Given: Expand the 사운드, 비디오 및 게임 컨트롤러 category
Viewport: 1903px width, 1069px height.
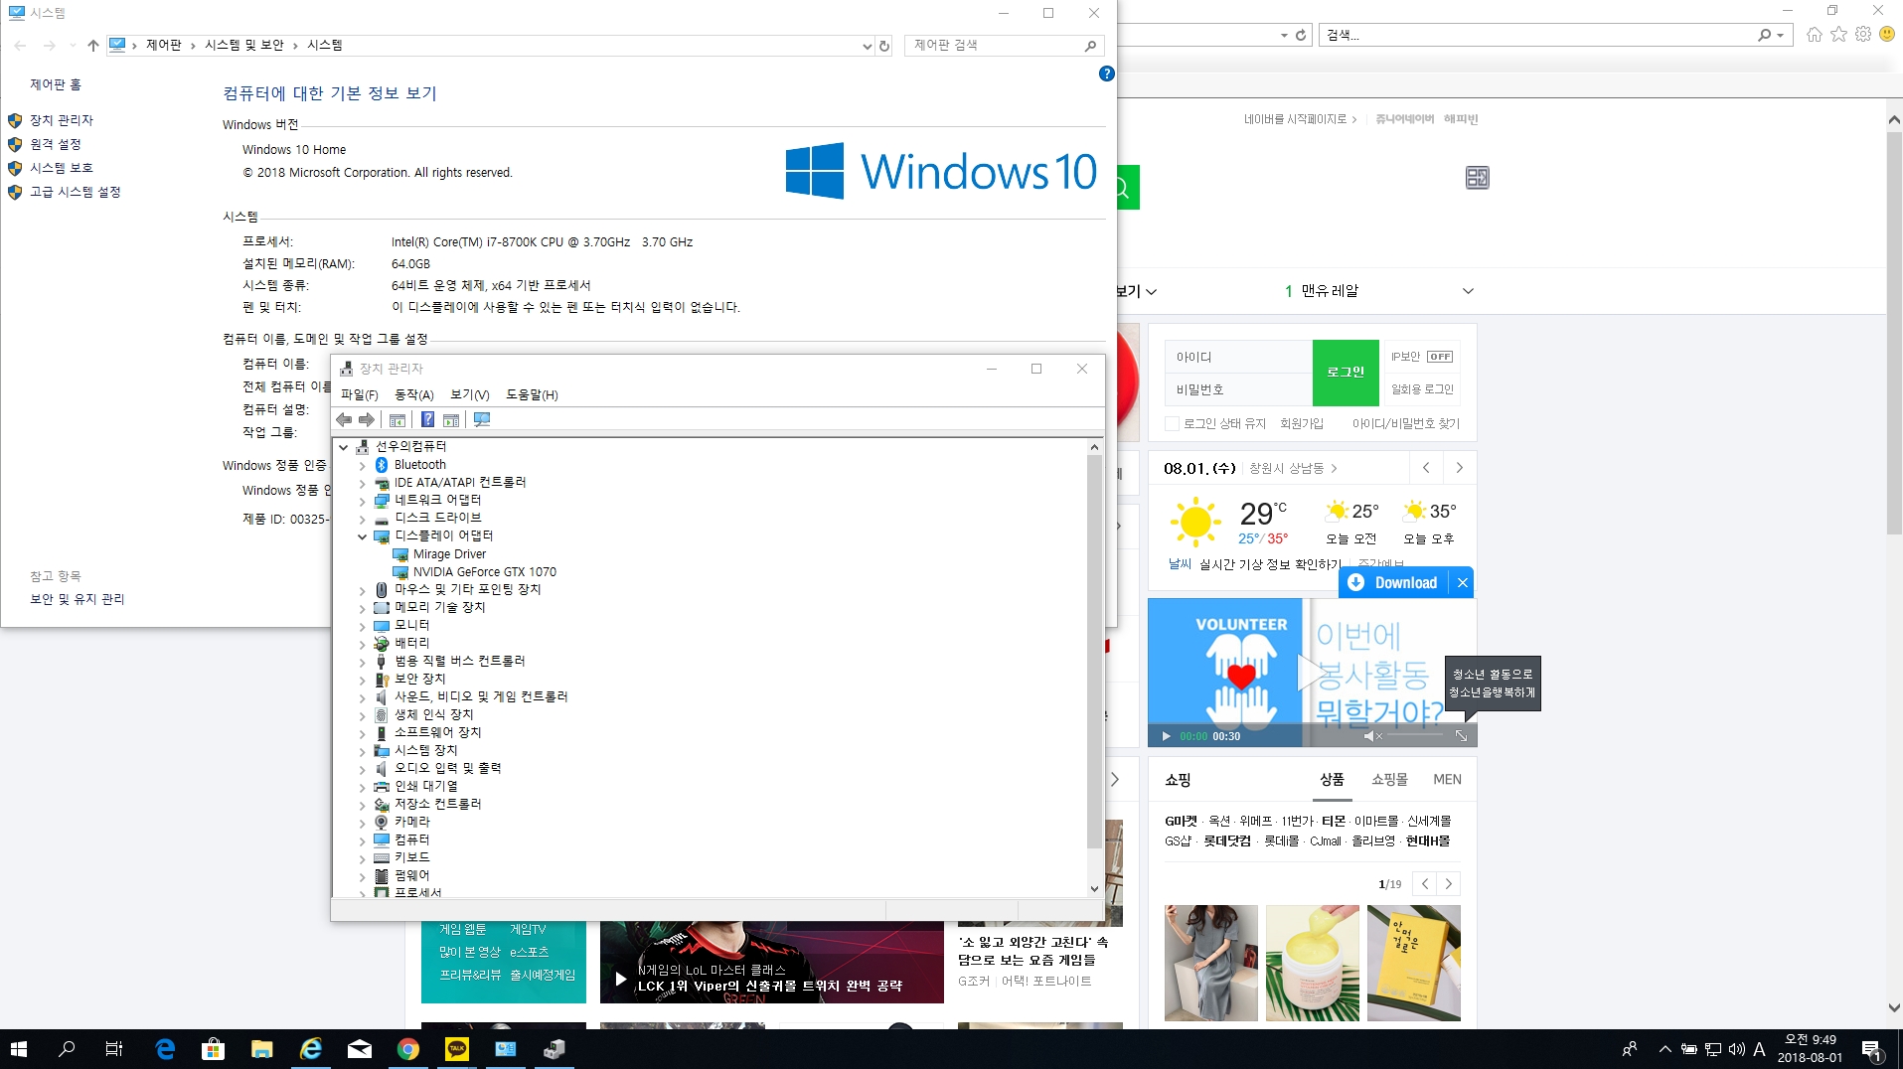Looking at the screenshot, I should 363,697.
